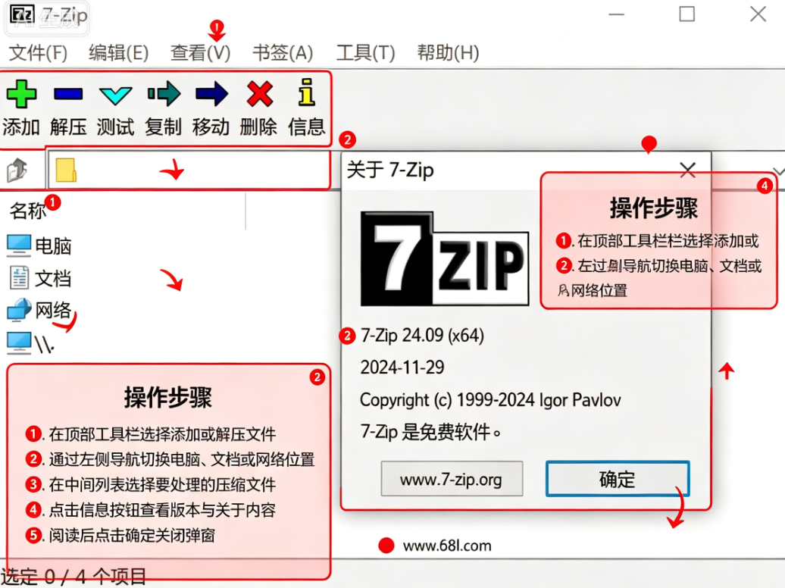Click the computer icon beside 电脑
The width and height of the screenshot is (785, 588).
(19, 246)
